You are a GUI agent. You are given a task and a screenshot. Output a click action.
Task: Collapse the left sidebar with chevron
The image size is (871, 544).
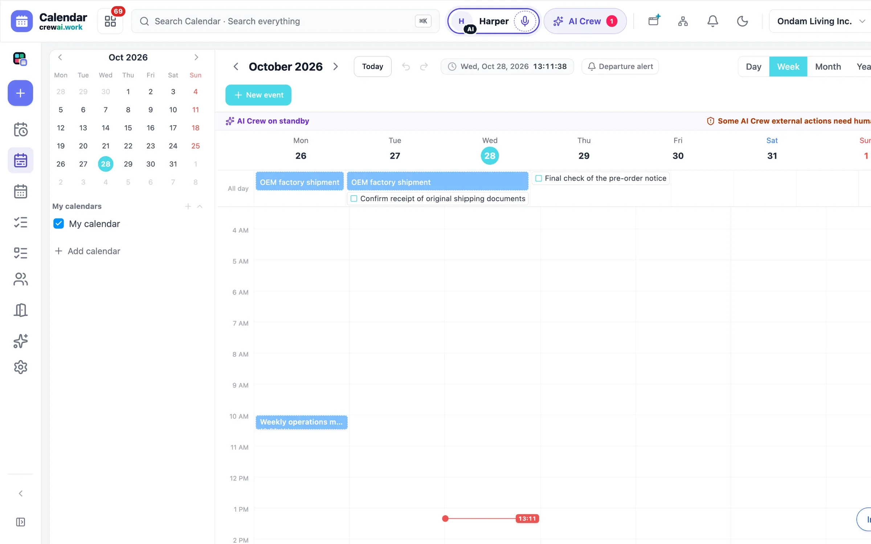click(x=20, y=493)
